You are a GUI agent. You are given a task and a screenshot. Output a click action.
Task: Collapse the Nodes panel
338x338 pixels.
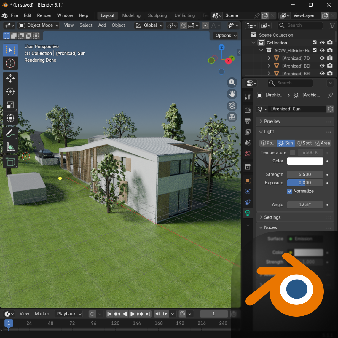(295, 227)
